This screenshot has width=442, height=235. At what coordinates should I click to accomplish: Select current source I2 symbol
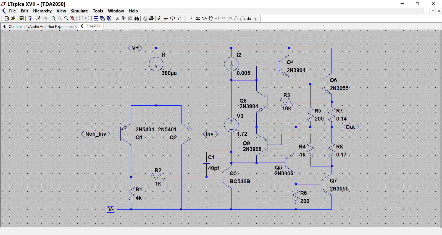pyautogui.click(x=231, y=64)
